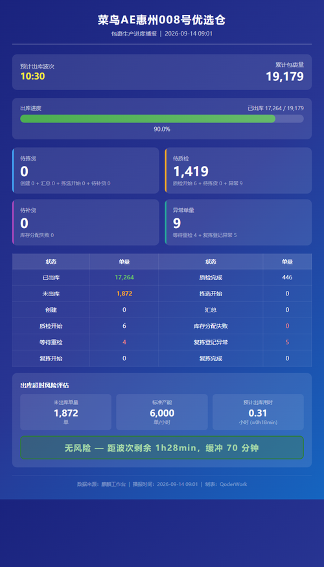Click the 复拣完成 table cell

(211, 358)
